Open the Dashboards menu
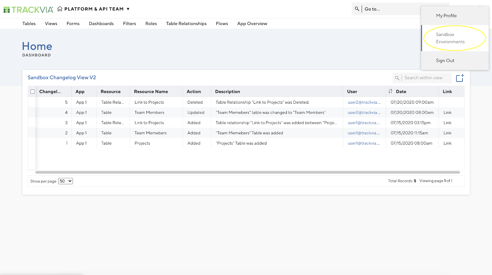The image size is (492, 275). [101, 24]
